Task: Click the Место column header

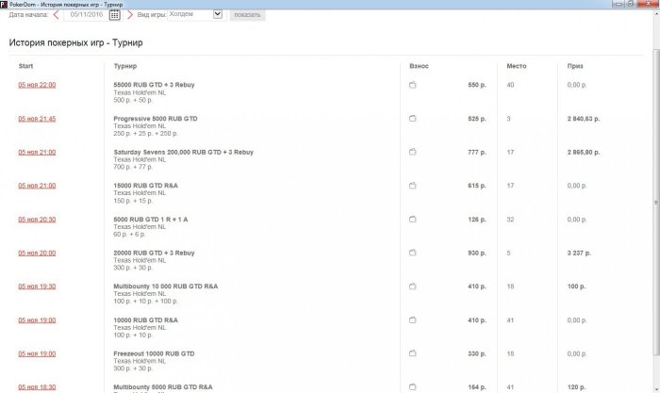Action: click(517, 66)
